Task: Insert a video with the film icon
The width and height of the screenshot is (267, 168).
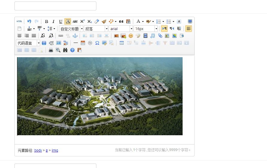Action: (x=145, y=36)
